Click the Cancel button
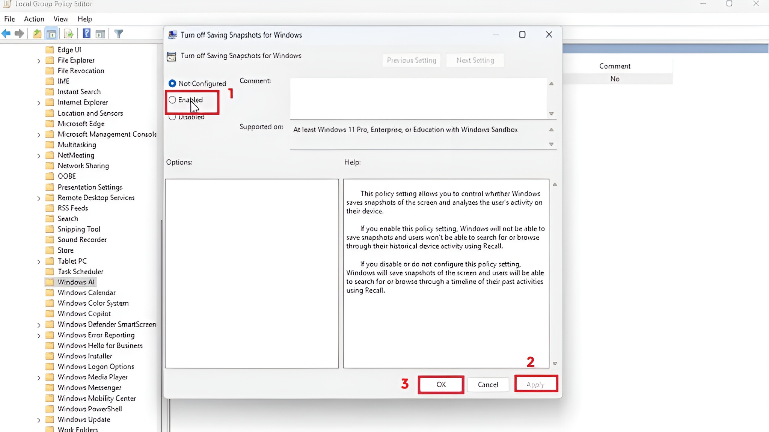The height and width of the screenshot is (432, 769). point(488,384)
